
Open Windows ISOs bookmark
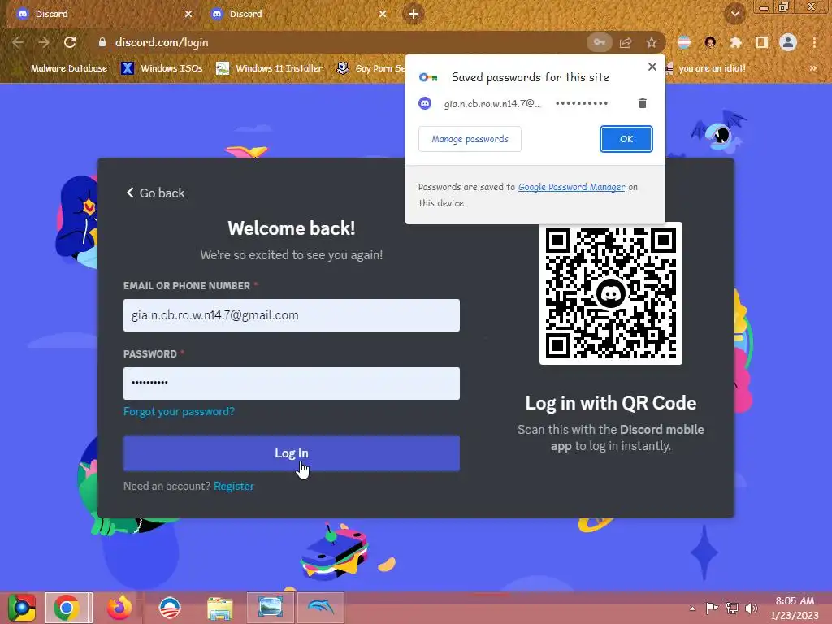[162, 68]
